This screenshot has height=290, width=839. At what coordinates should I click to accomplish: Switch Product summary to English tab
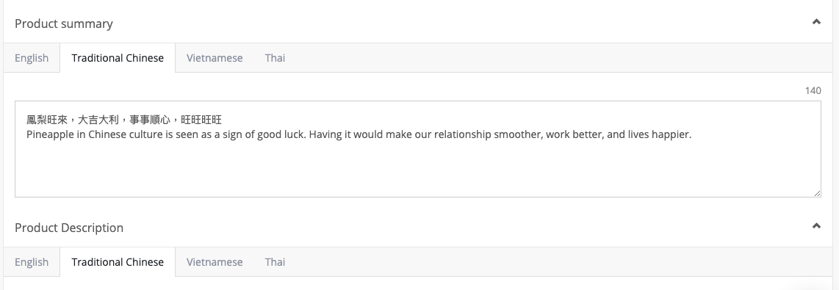pos(32,58)
